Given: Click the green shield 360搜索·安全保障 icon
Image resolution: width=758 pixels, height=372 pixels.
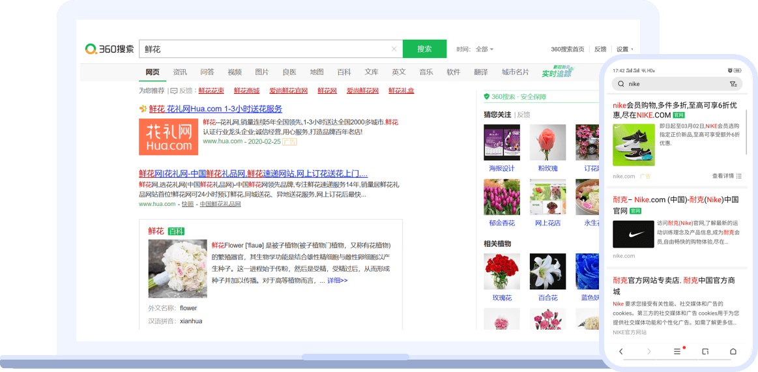Looking at the screenshot, I should coord(487,96).
